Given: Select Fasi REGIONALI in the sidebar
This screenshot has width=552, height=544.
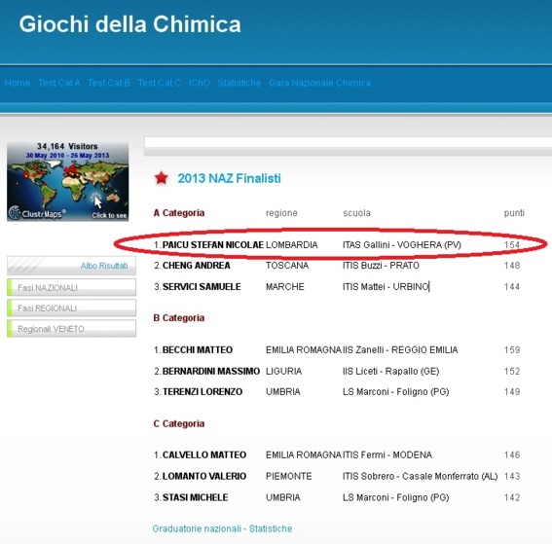Looking at the screenshot, I should [71, 308].
